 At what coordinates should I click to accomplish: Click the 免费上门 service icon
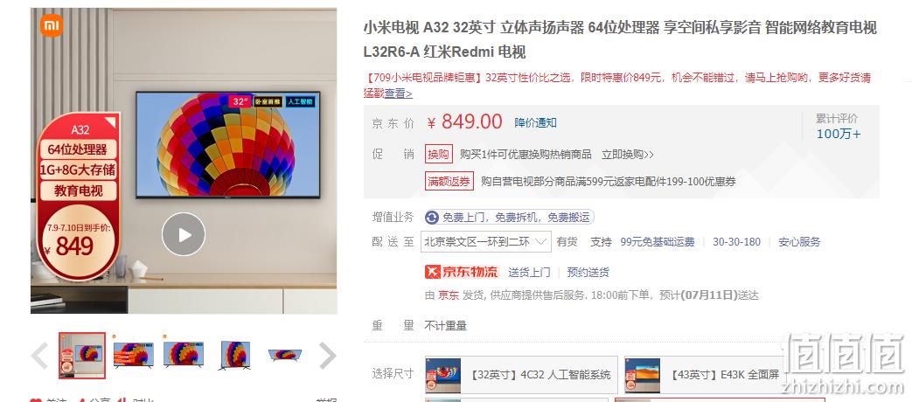tap(432, 218)
